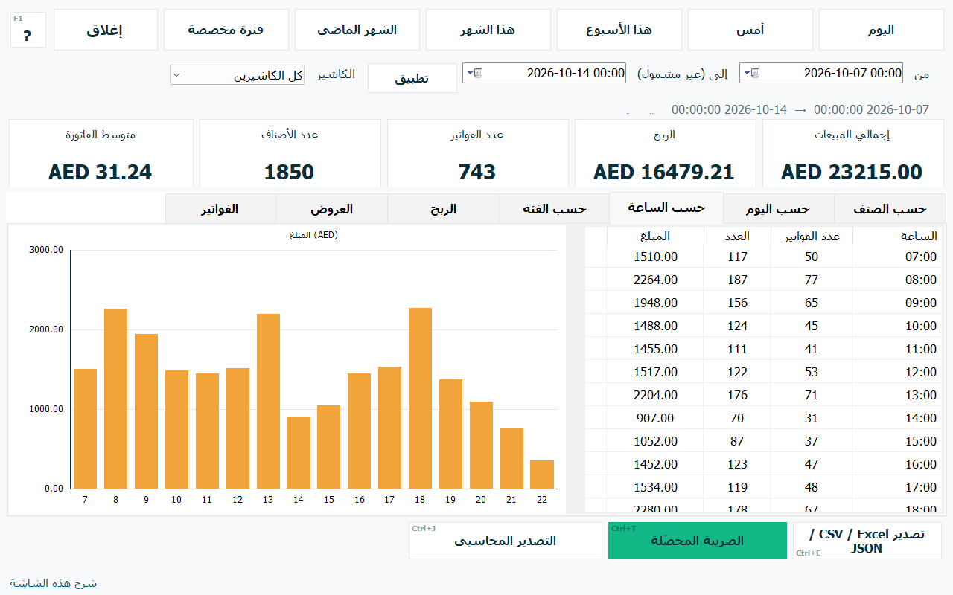
Task: Click the amount 1517.00 in the 12:00 row
Action: pyautogui.click(x=655, y=372)
